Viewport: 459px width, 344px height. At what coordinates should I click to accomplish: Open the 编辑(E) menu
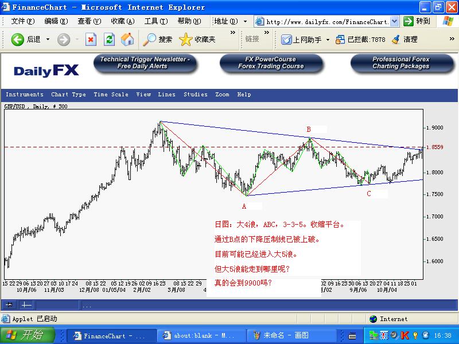coord(56,21)
